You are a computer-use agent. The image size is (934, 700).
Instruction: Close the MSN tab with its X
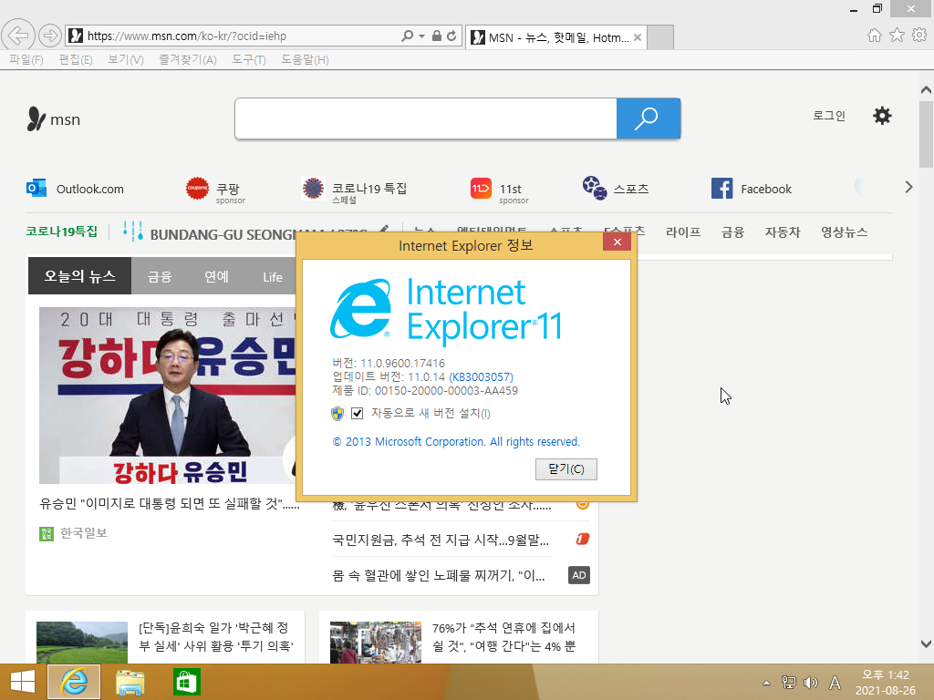point(638,37)
